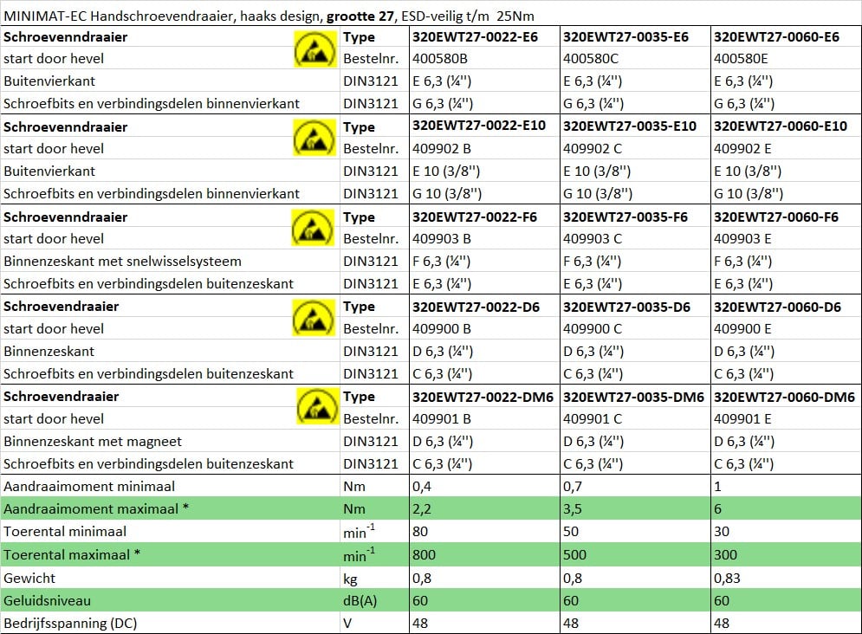Click order number 409903 C

tap(592, 239)
